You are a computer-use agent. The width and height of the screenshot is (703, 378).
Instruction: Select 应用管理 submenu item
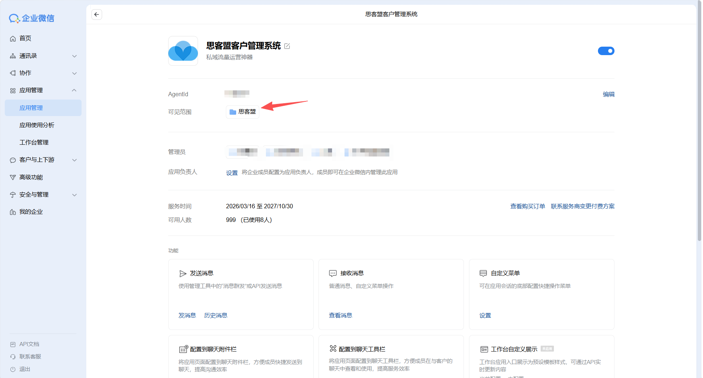(43, 108)
